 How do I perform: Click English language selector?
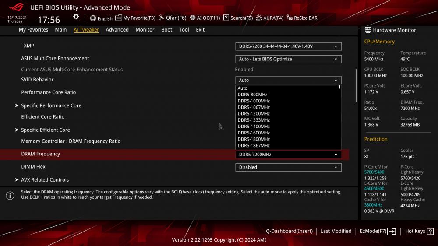tap(105, 18)
